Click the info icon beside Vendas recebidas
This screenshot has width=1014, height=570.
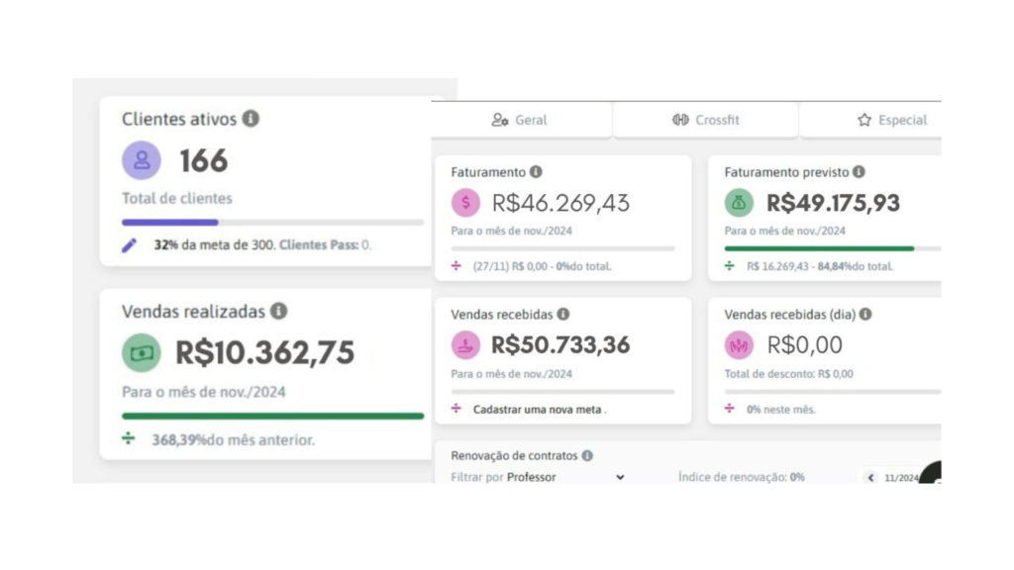tap(563, 314)
